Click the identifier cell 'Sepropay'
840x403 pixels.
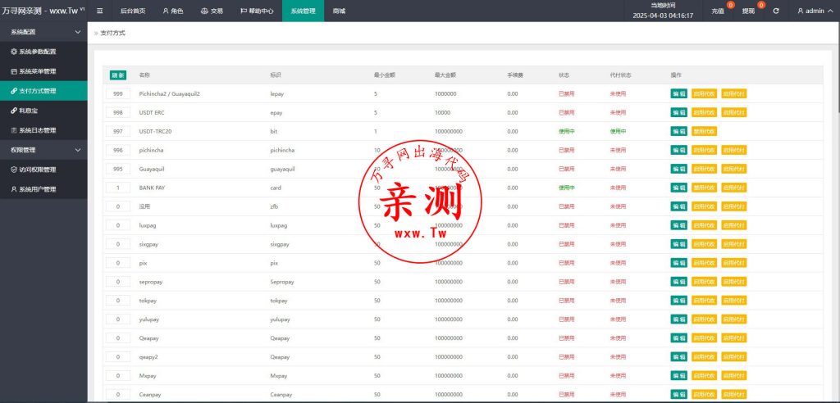pos(282,282)
